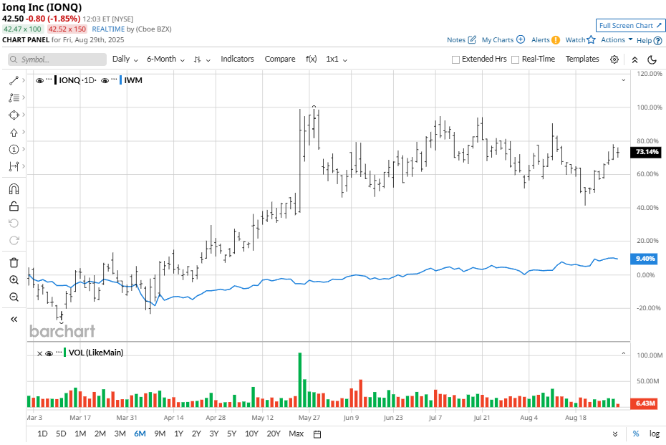Open the Notes editor
Screen dimensions: 666x445
point(461,40)
